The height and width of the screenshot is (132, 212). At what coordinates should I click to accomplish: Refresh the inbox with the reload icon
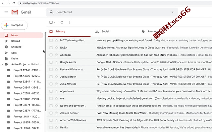pyautogui.click(x=62, y=22)
